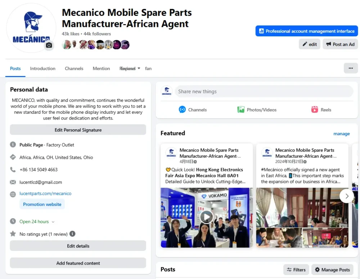The image size is (360, 279).
Task: Click the 44k followers text
Action: pyautogui.click(x=97, y=34)
